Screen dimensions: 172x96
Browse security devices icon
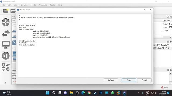click(x=6, y=56)
